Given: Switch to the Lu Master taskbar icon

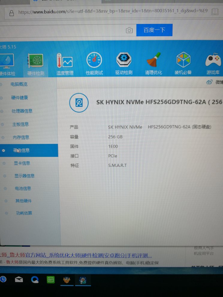Looking at the screenshot, I should [67, 280].
